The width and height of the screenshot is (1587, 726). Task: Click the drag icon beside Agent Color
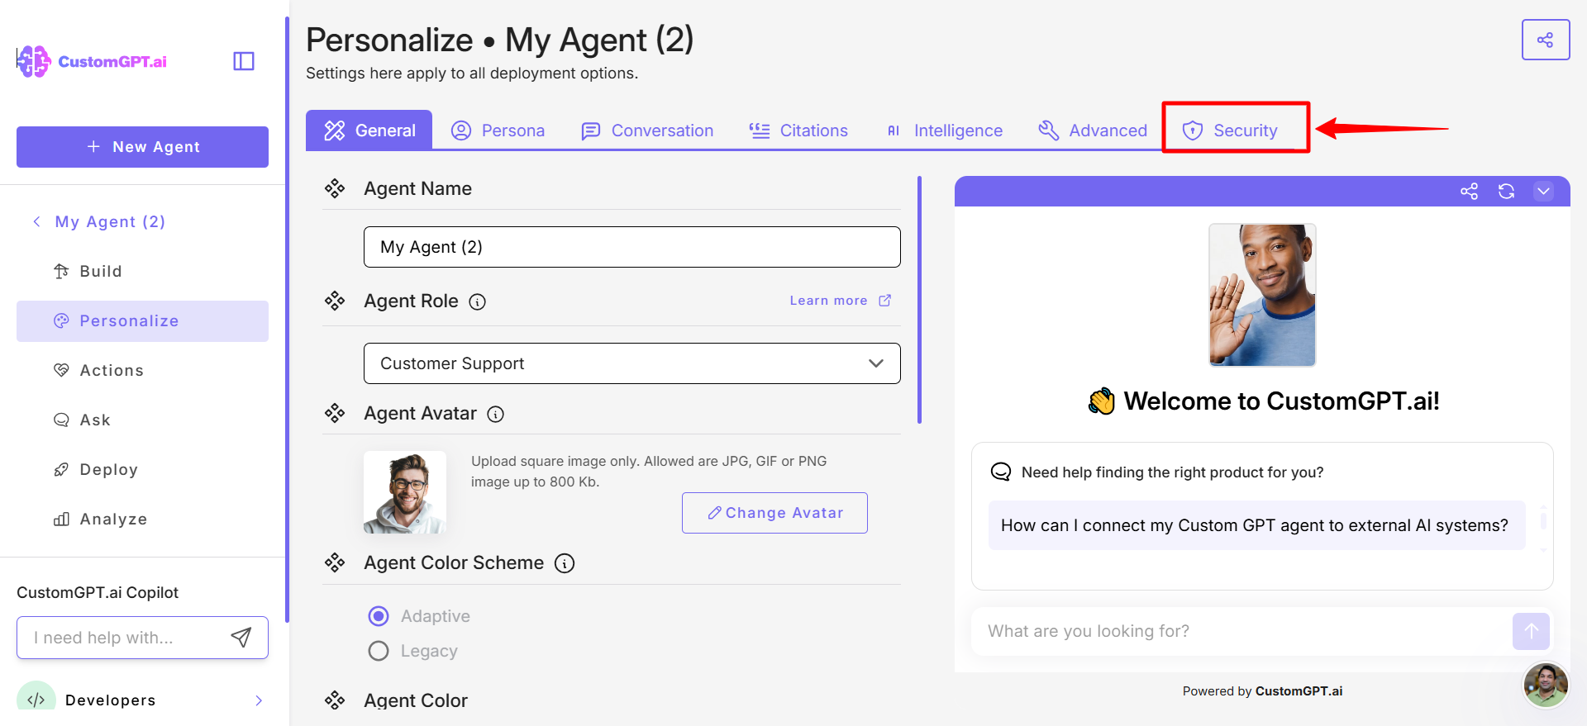(335, 700)
